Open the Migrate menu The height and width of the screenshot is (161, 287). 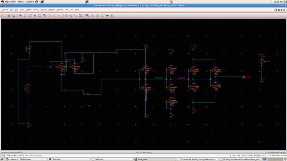(52, 10)
